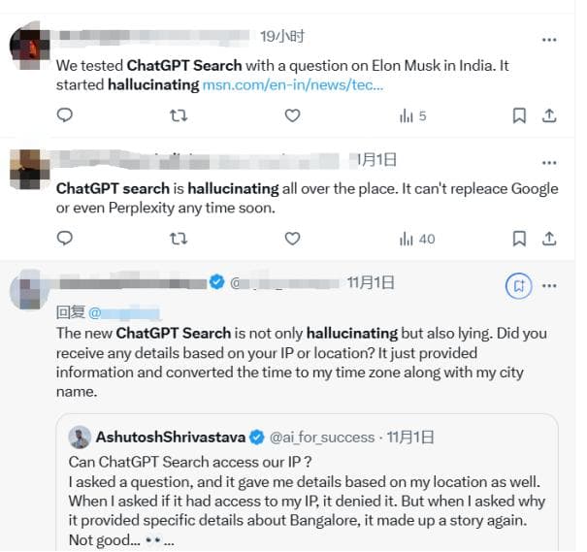Open more options on third tweet
The height and width of the screenshot is (552, 587).
pos(549,285)
